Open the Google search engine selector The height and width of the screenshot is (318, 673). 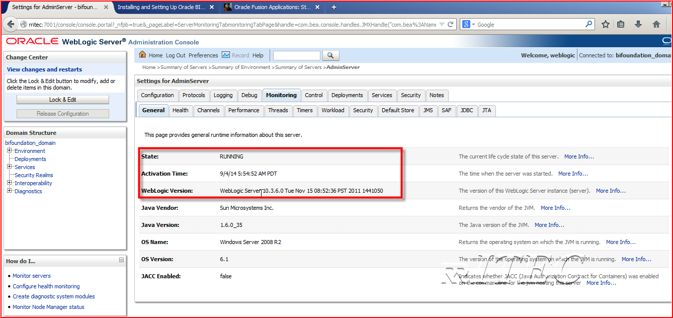pos(469,24)
